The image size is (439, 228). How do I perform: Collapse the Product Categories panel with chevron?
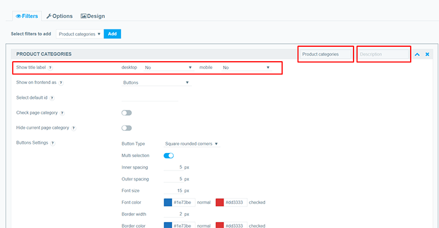(x=417, y=55)
